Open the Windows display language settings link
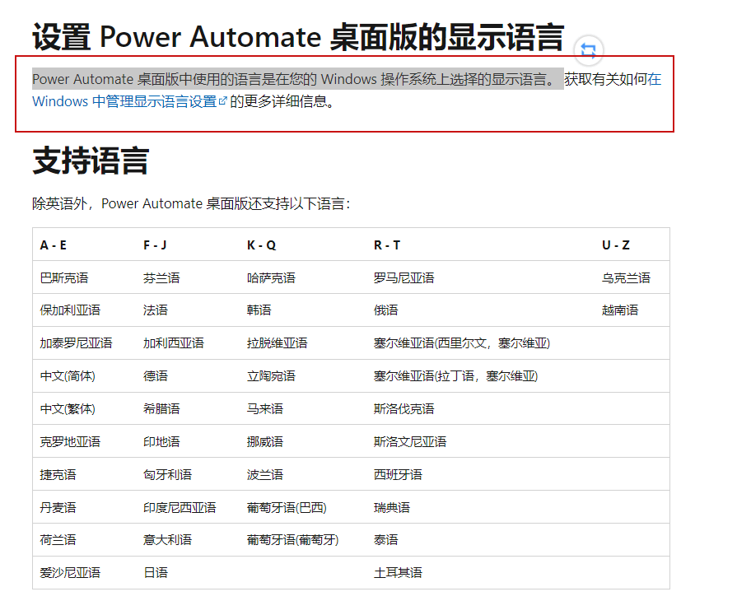 click(x=129, y=101)
